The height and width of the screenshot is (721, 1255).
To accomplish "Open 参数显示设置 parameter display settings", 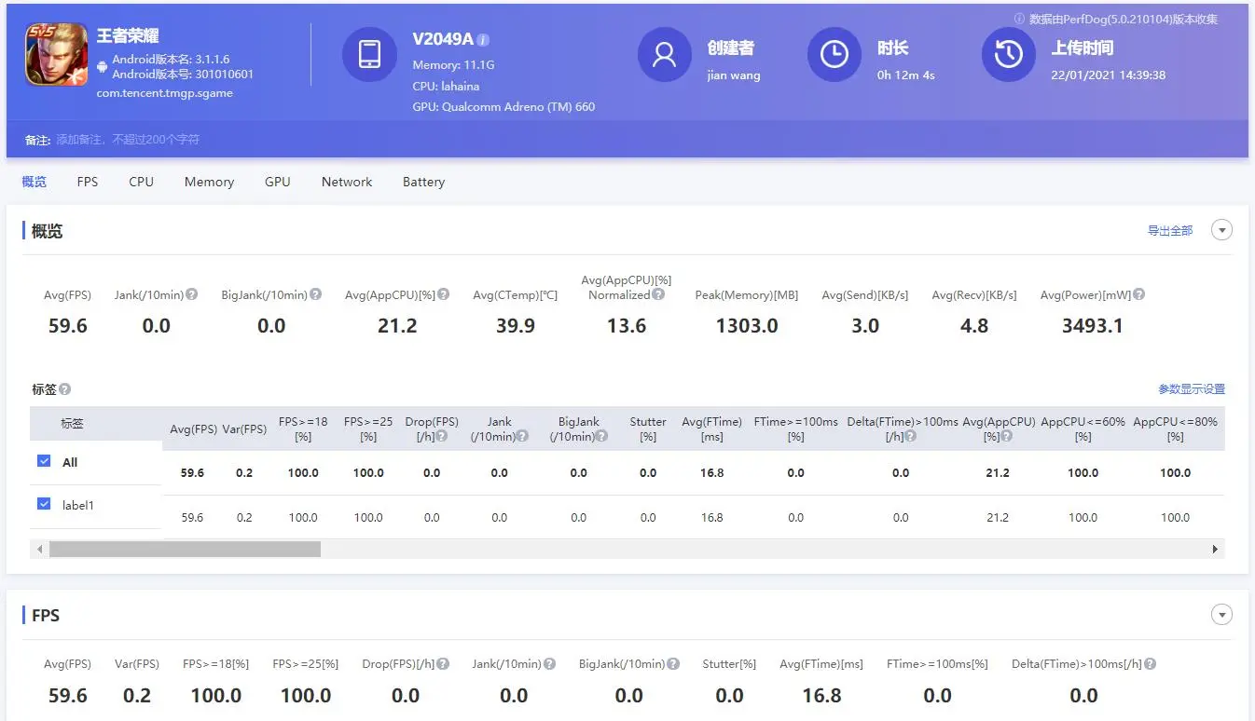I will click(x=1192, y=389).
